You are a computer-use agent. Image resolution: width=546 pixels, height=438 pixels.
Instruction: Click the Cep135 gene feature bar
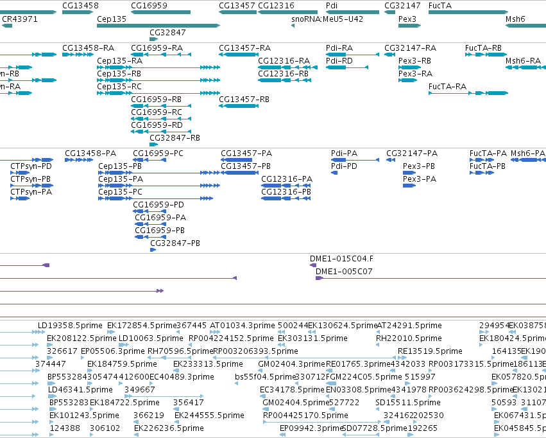(158, 26)
